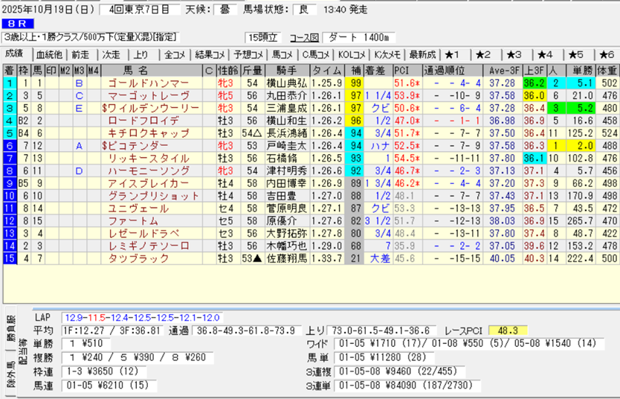The image size is (620, 399).
Task: Select the ★5 star tab
Action: point(577,54)
